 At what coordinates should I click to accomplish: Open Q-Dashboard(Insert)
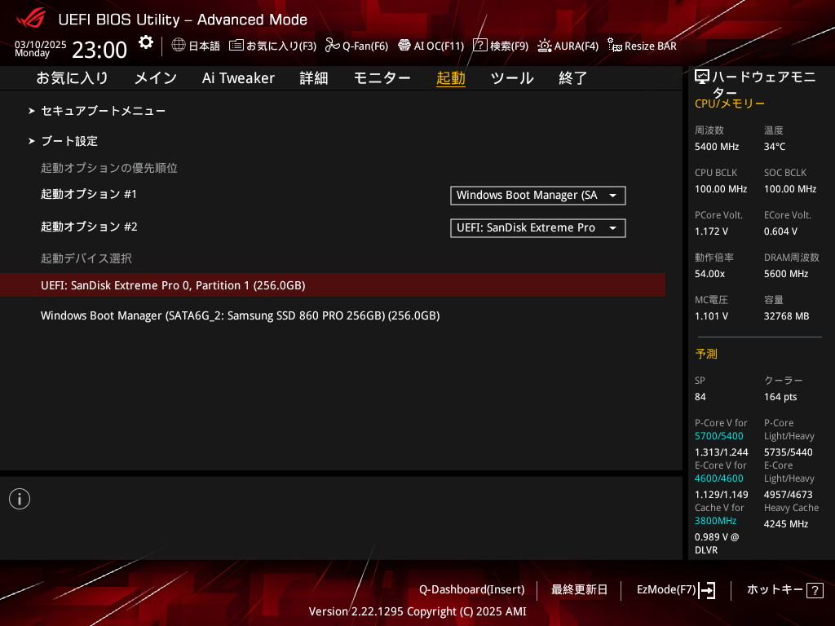[471, 590]
